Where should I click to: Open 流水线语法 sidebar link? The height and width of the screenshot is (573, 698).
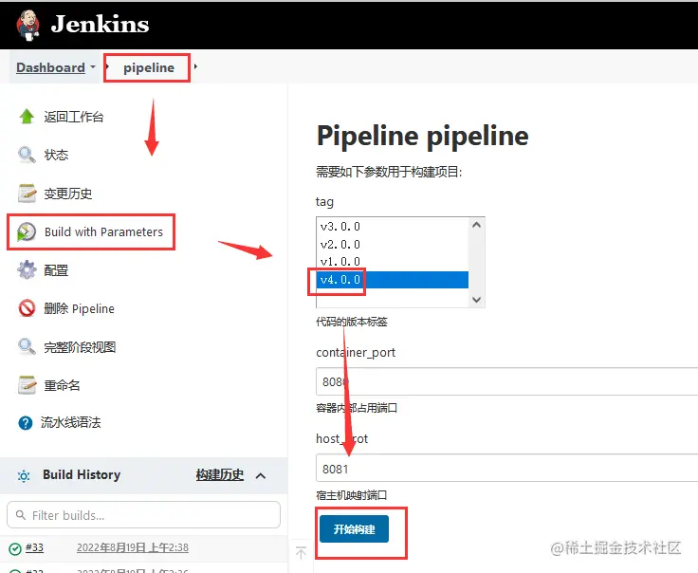(70, 422)
